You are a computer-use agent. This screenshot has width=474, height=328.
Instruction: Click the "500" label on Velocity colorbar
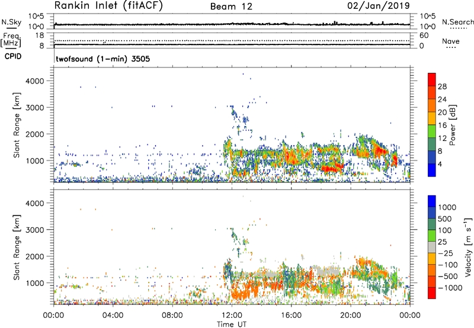click(445, 218)
